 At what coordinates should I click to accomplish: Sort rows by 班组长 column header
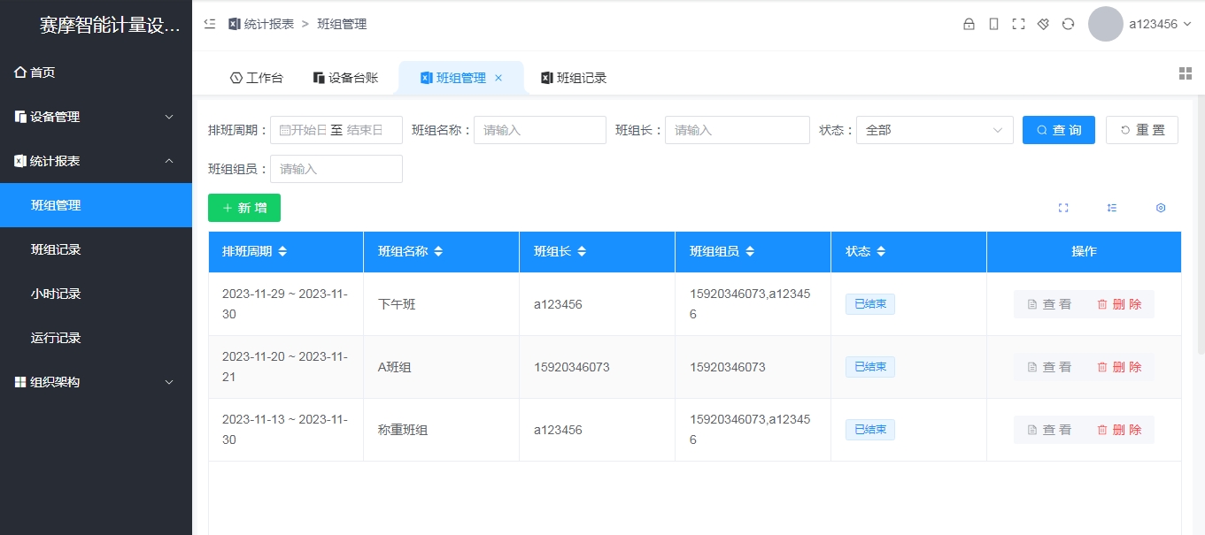tap(582, 251)
